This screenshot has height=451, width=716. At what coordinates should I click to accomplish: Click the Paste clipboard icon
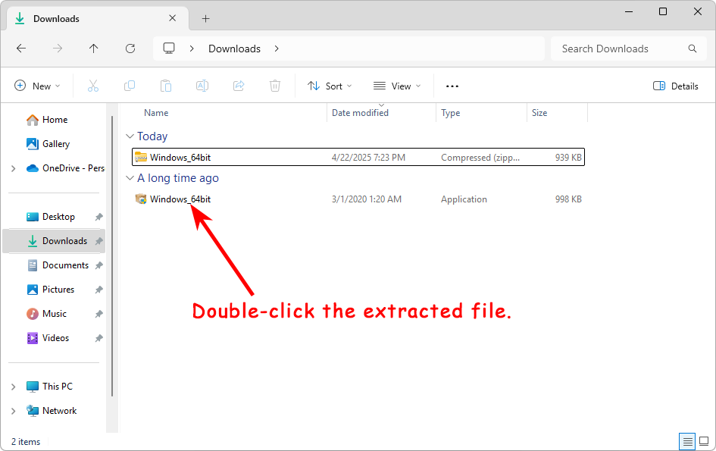pos(166,86)
